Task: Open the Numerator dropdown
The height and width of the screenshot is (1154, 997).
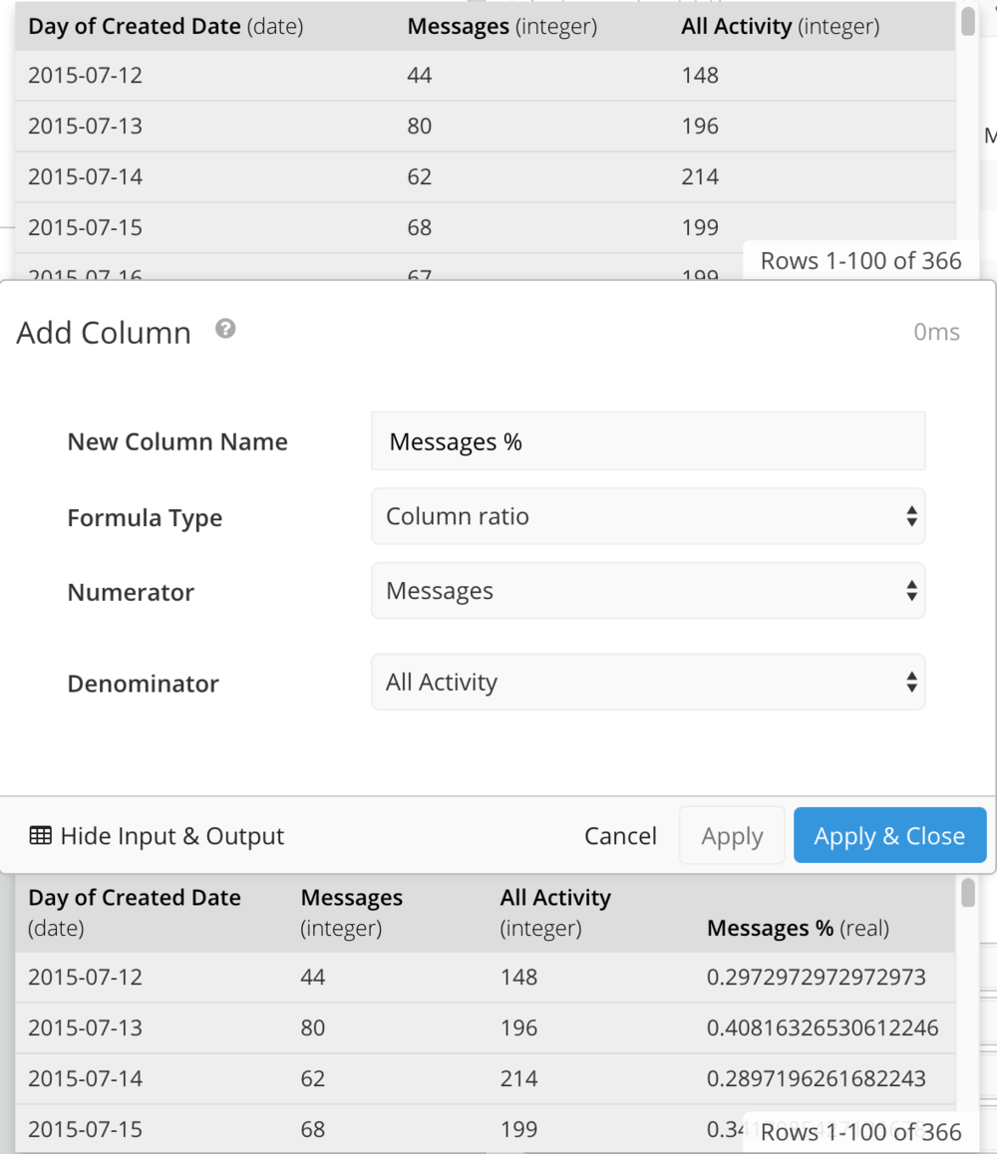Action: point(648,590)
